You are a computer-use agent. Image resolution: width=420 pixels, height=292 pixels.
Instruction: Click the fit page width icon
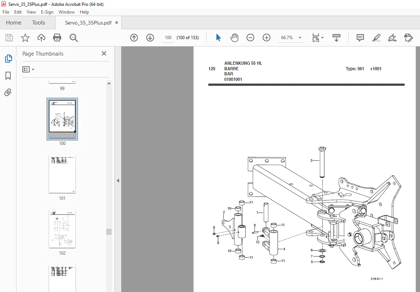pyautogui.click(x=316, y=38)
